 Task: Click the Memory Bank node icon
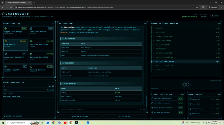(190, 104)
